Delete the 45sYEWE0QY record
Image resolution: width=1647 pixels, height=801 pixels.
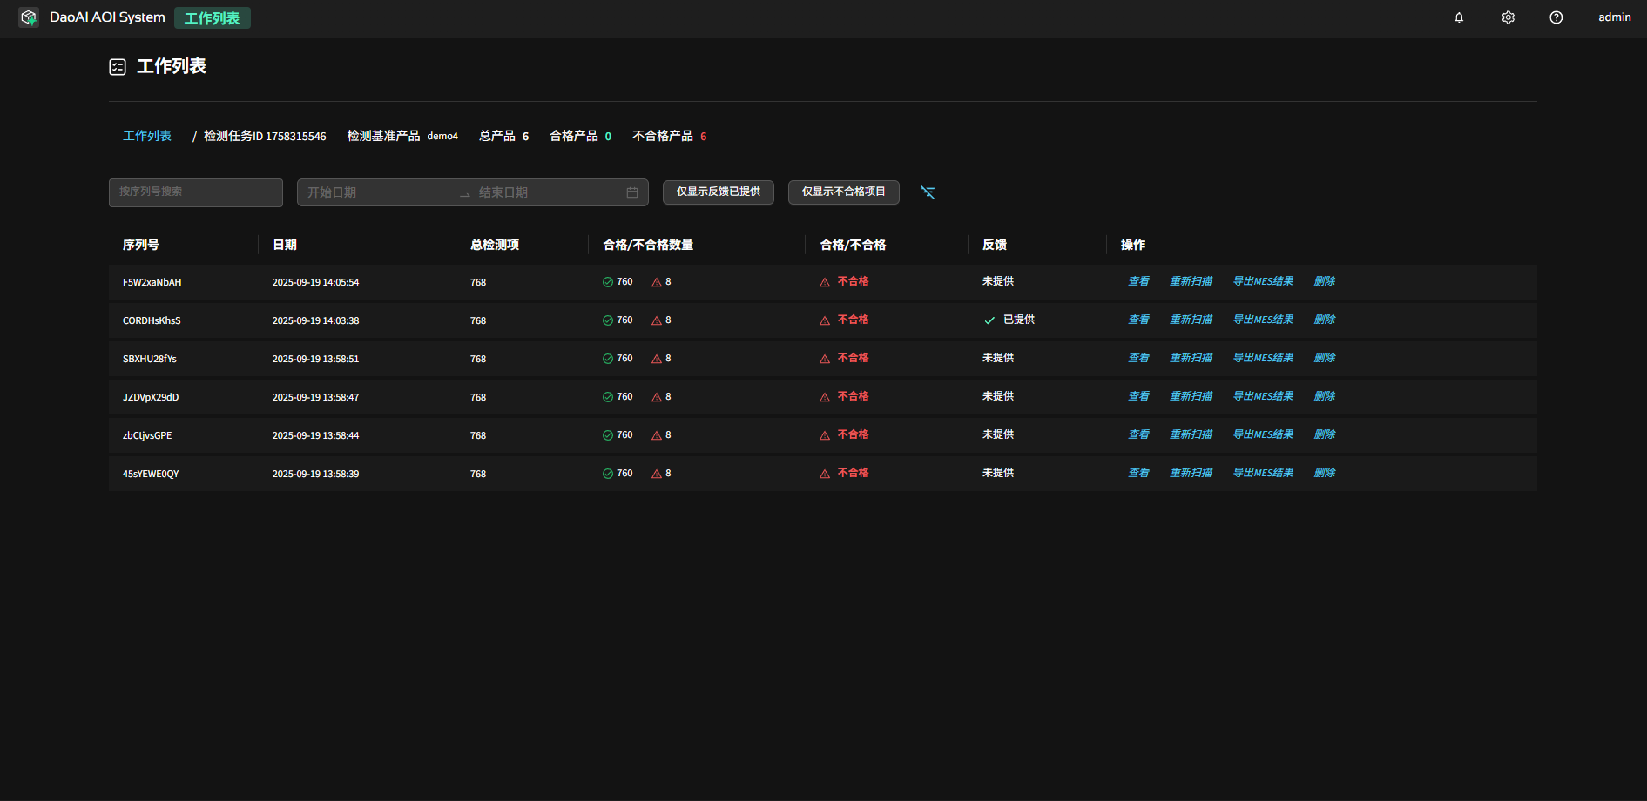pos(1324,473)
